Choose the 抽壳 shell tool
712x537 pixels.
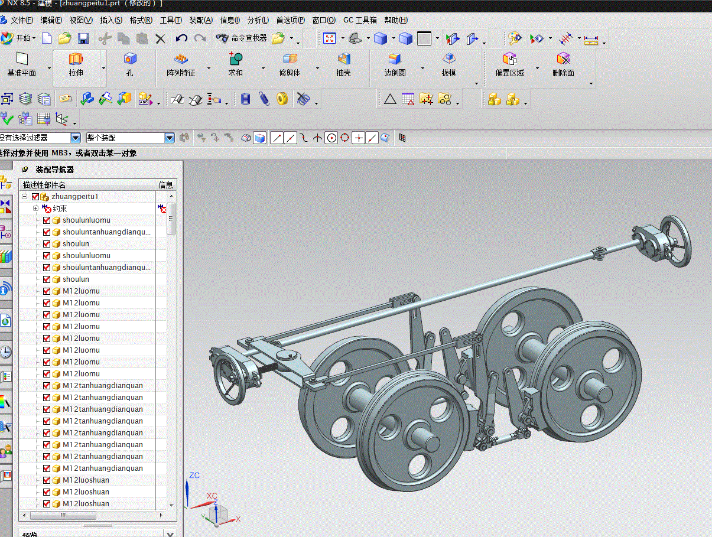click(343, 64)
